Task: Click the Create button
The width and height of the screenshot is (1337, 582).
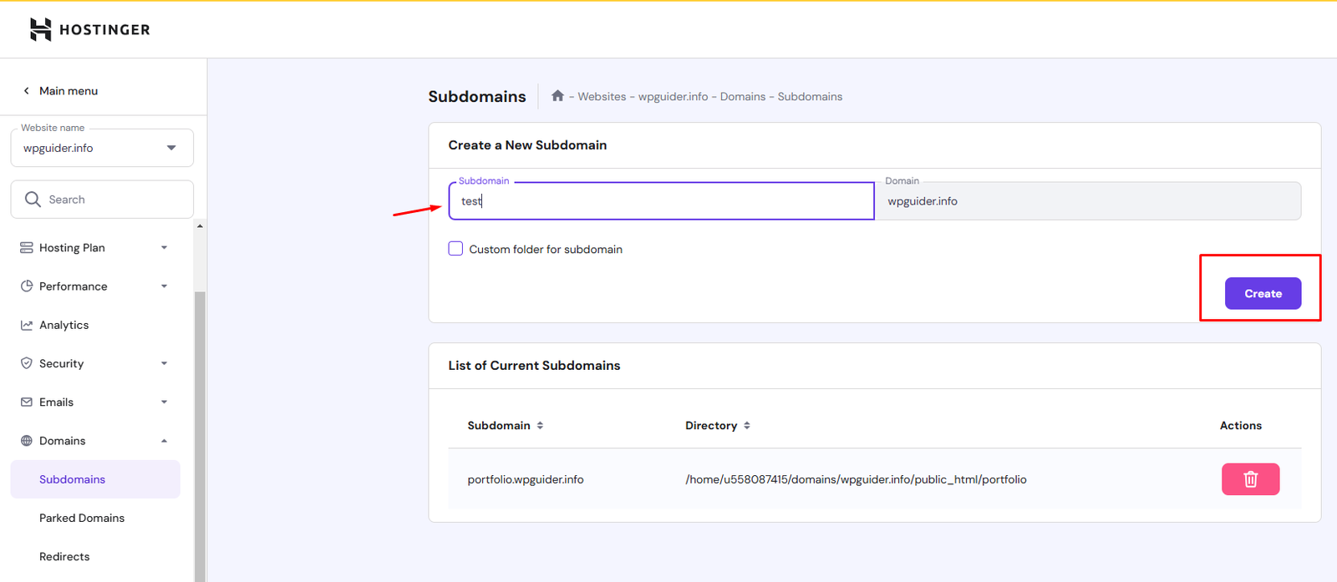Action: pyautogui.click(x=1263, y=293)
